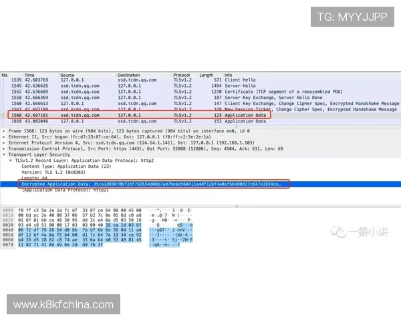The height and width of the screenshot is (321, 401).
Task: Expand the Frame 1568 details row
Action: click(x=4, y=130)
